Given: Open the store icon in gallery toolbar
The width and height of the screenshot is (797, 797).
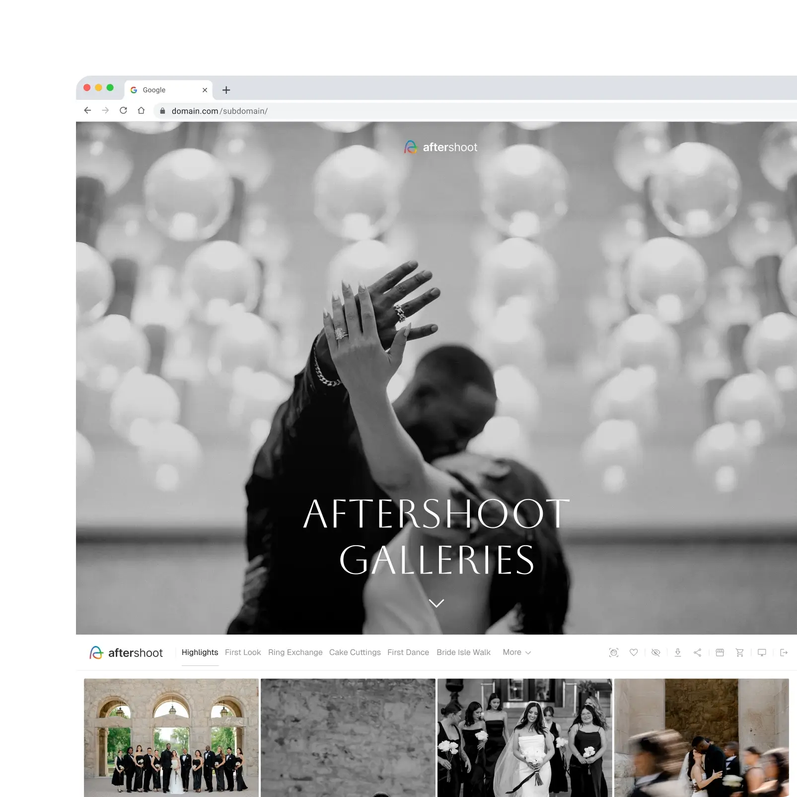Looking at the screenshot, I should (720, 652).
